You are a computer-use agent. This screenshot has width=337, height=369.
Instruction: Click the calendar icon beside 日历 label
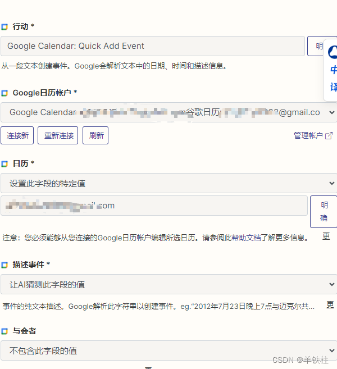pyautogui.click(x=4, y=164)
